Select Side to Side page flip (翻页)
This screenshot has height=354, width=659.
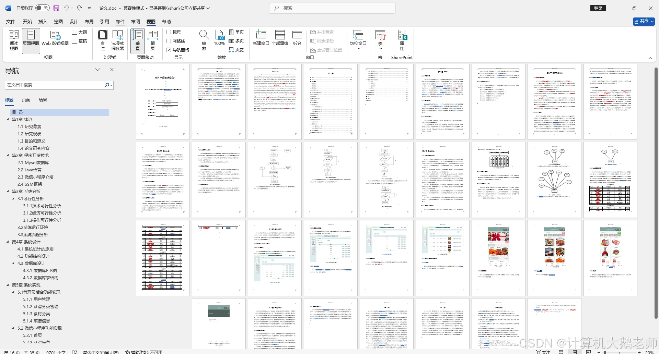tap(153, 40)
